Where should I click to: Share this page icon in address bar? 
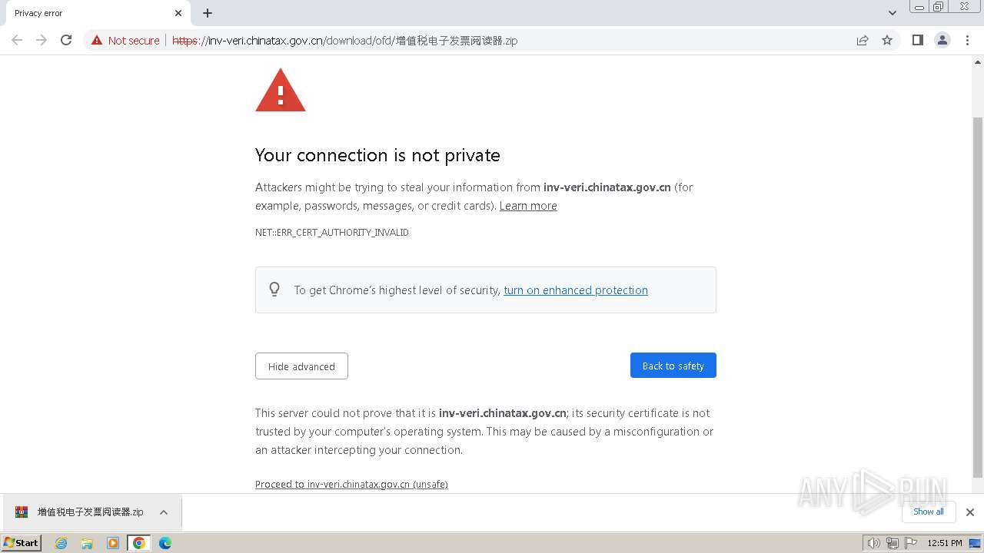[x=863, y=41]
